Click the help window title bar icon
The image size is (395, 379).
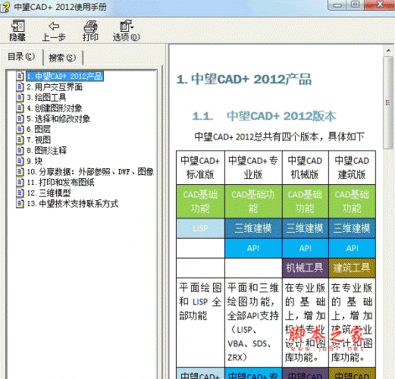pos(5,7)
